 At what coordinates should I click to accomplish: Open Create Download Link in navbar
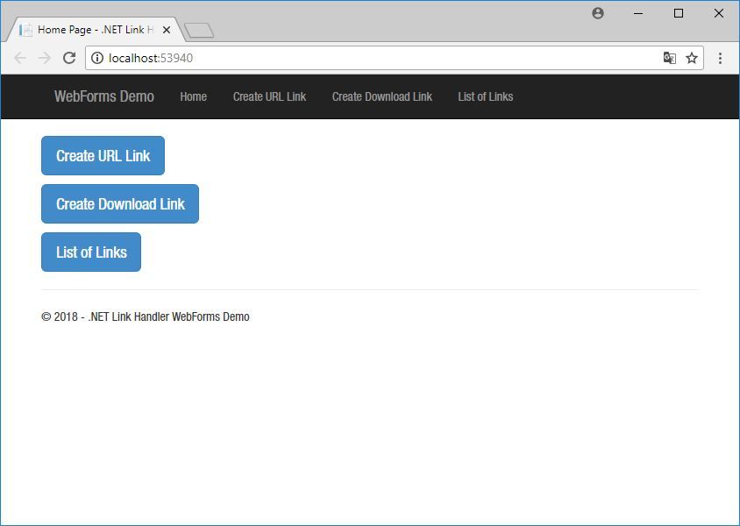click(x=381, y=96)
